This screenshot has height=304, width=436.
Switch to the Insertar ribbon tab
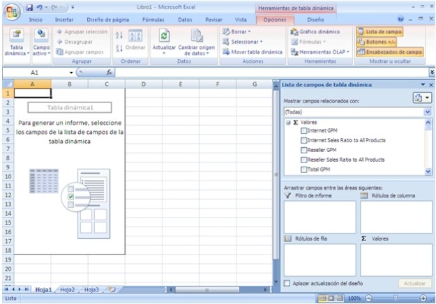64,20
